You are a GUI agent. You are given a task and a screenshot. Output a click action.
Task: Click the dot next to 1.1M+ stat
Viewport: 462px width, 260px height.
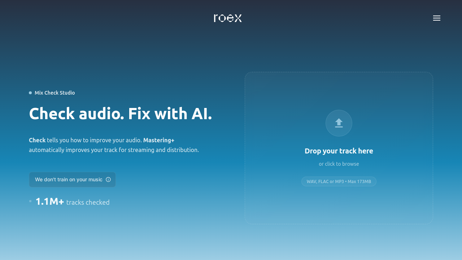(x=30, y=201)
